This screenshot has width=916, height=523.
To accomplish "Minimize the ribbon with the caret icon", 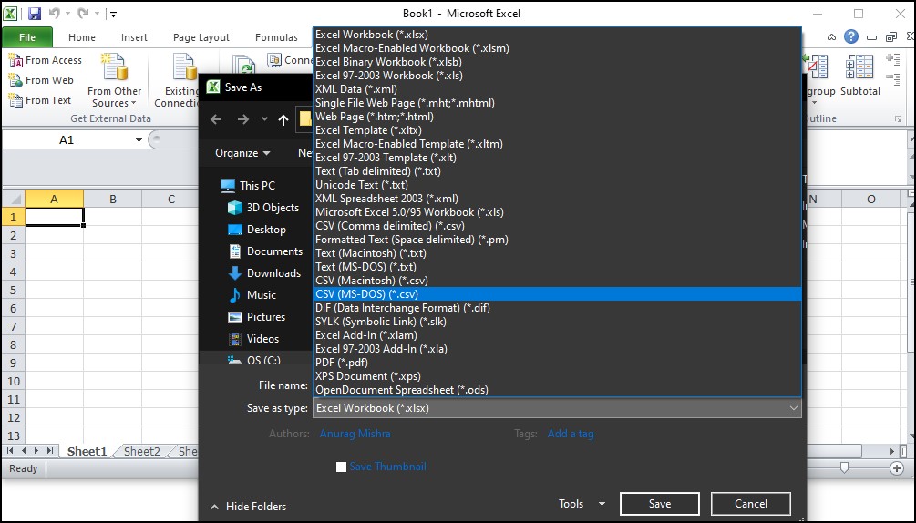I will [831, 37].
